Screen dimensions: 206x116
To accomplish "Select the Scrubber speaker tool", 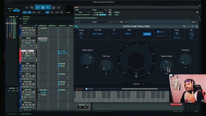I will coord(54,7).
